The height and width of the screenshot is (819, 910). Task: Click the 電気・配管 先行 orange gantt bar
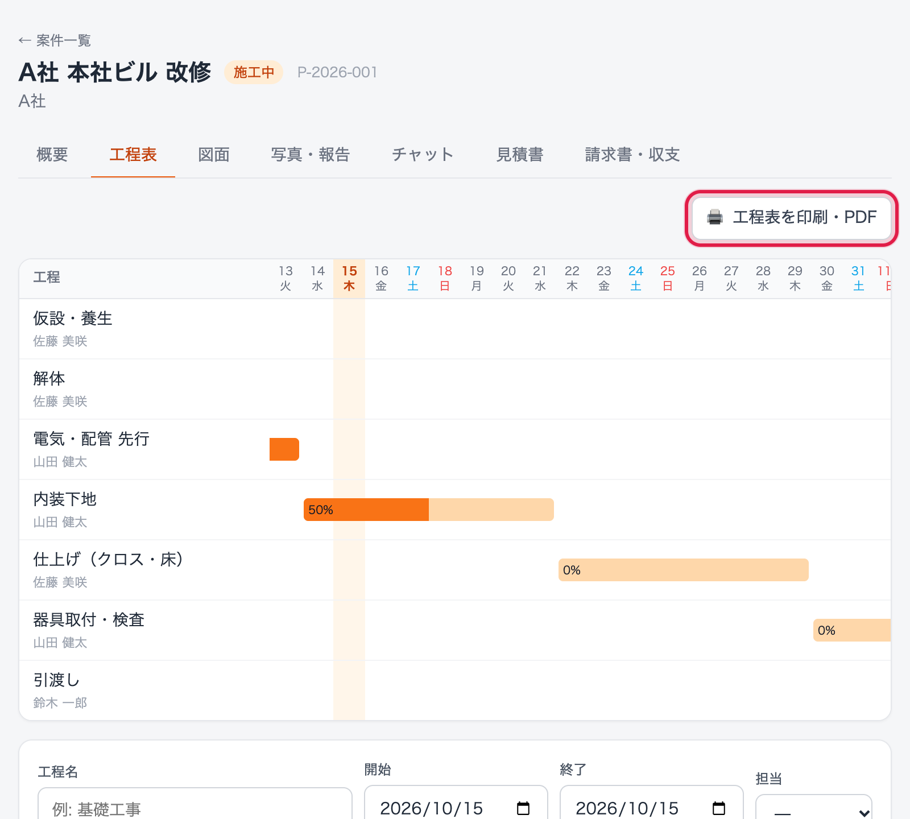(284, 449)
